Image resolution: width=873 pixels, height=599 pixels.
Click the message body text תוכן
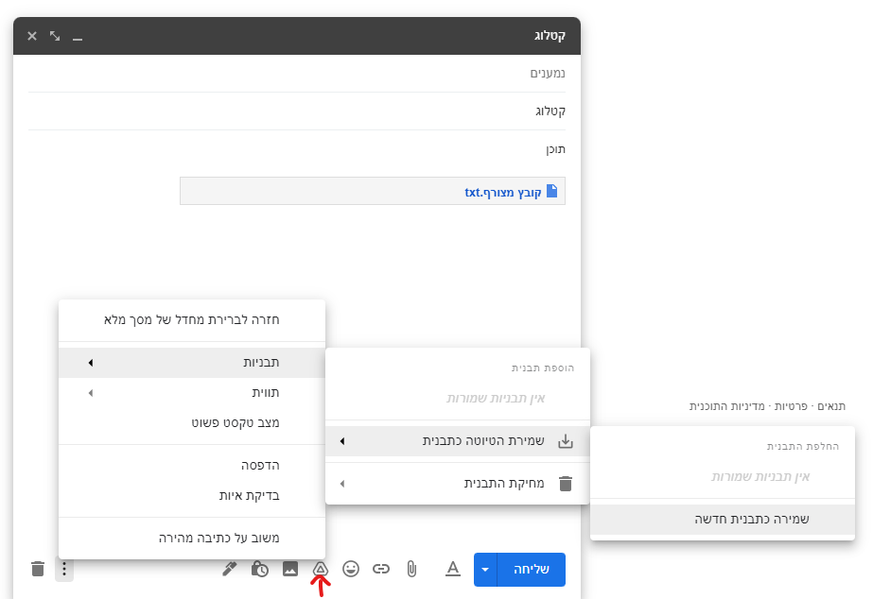click(x=555, y=149)
